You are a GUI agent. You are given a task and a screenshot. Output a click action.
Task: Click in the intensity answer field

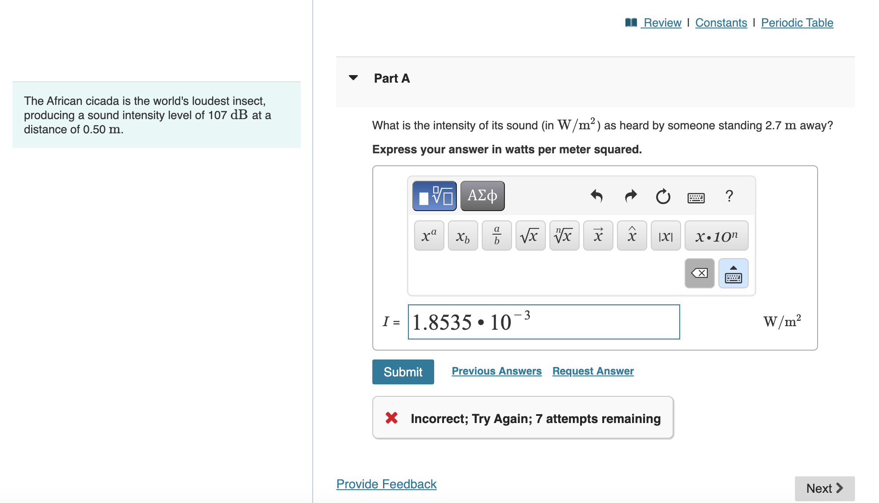tap(544, 322)
